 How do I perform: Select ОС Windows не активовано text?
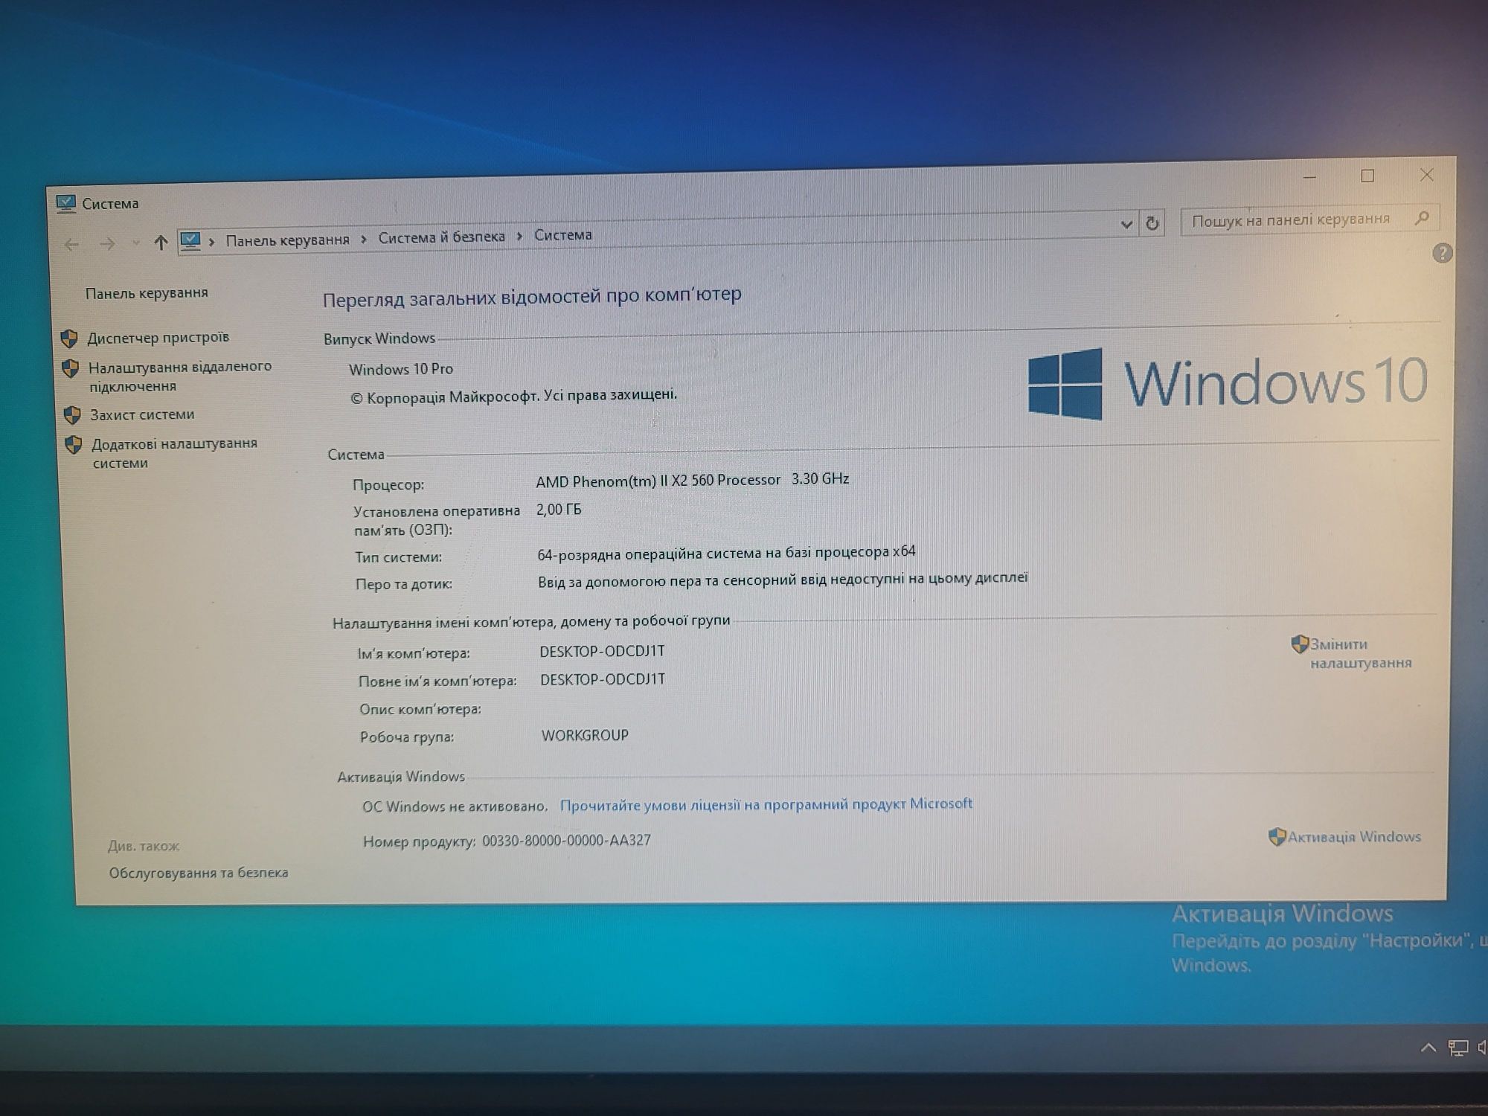click(455, 806)
